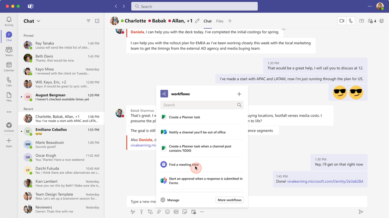Open Daichi Fukuda chat
The image size is (389, 218).
(x=61, y=170)
